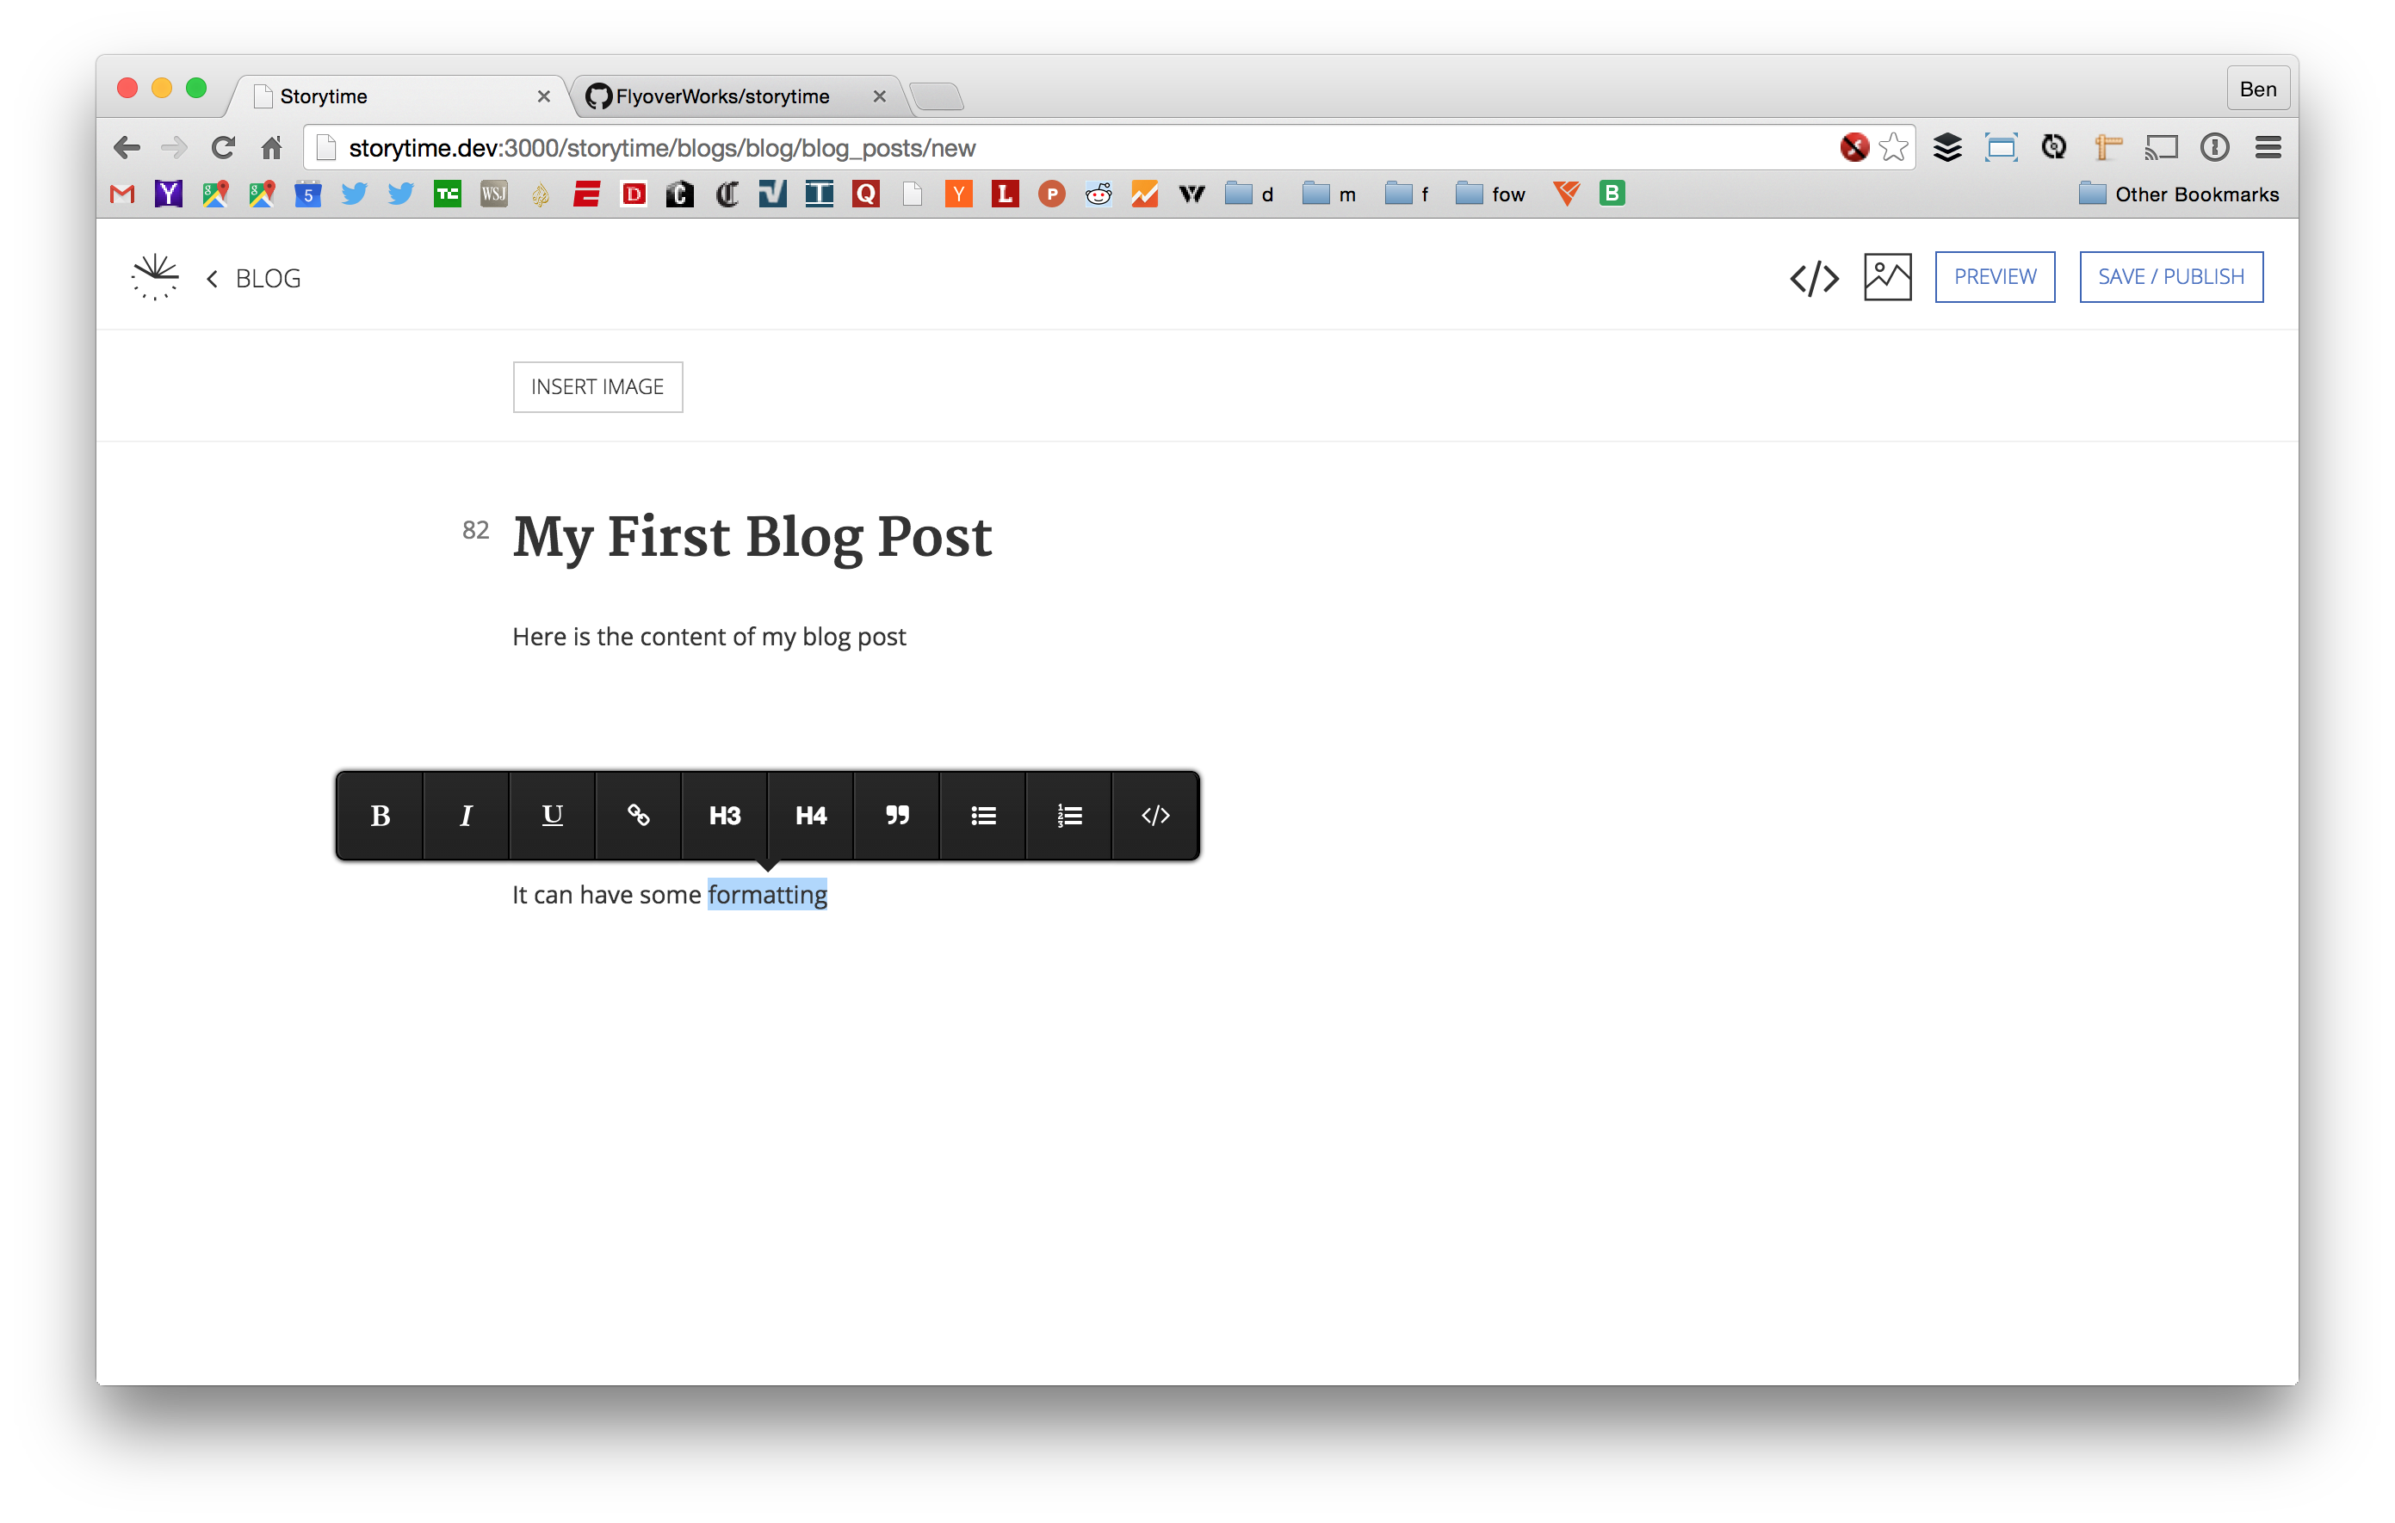Apply H3 heading to the selection

(724, 815)
